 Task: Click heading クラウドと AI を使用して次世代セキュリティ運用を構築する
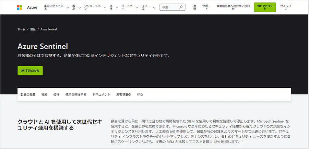click(x=60, y=125)
